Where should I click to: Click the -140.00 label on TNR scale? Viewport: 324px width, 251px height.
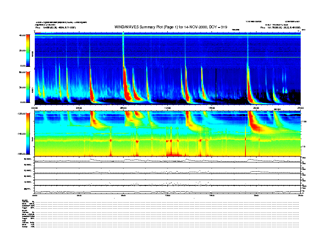22,134
